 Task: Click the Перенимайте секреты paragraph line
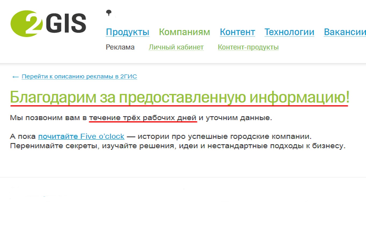(x=177, y=146)
